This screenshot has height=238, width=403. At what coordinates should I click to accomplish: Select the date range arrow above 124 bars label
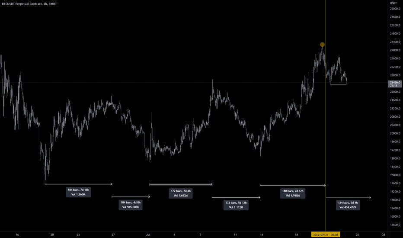tap(348, 198)
